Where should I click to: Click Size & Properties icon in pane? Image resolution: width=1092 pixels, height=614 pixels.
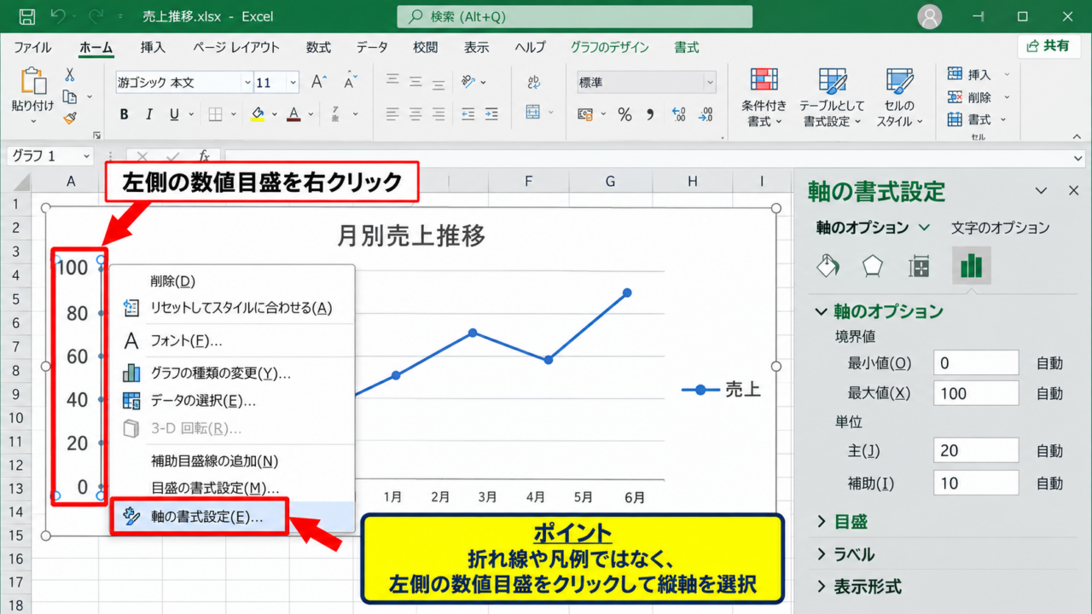point(919,265)
